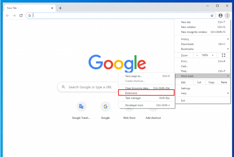The width and height of the screenshot is (234, 157).
Task: Click the 100% zoom value
Action: point(205,55)
